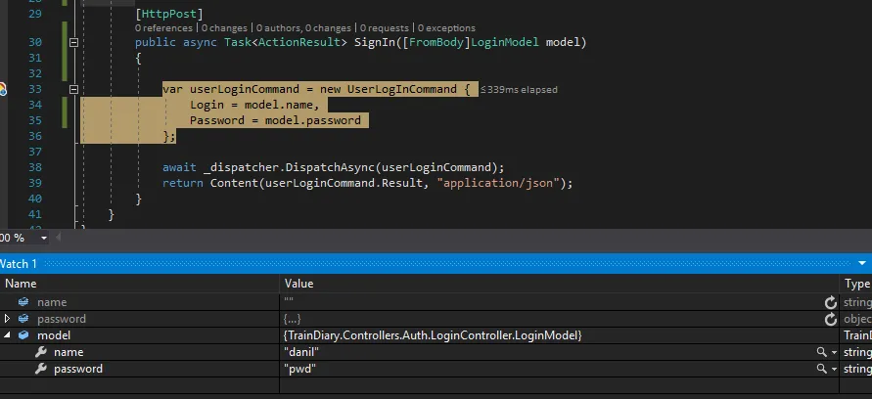Select the model's name property row
This screenshot has width=872, height=399.
click(x=436, y=352)
